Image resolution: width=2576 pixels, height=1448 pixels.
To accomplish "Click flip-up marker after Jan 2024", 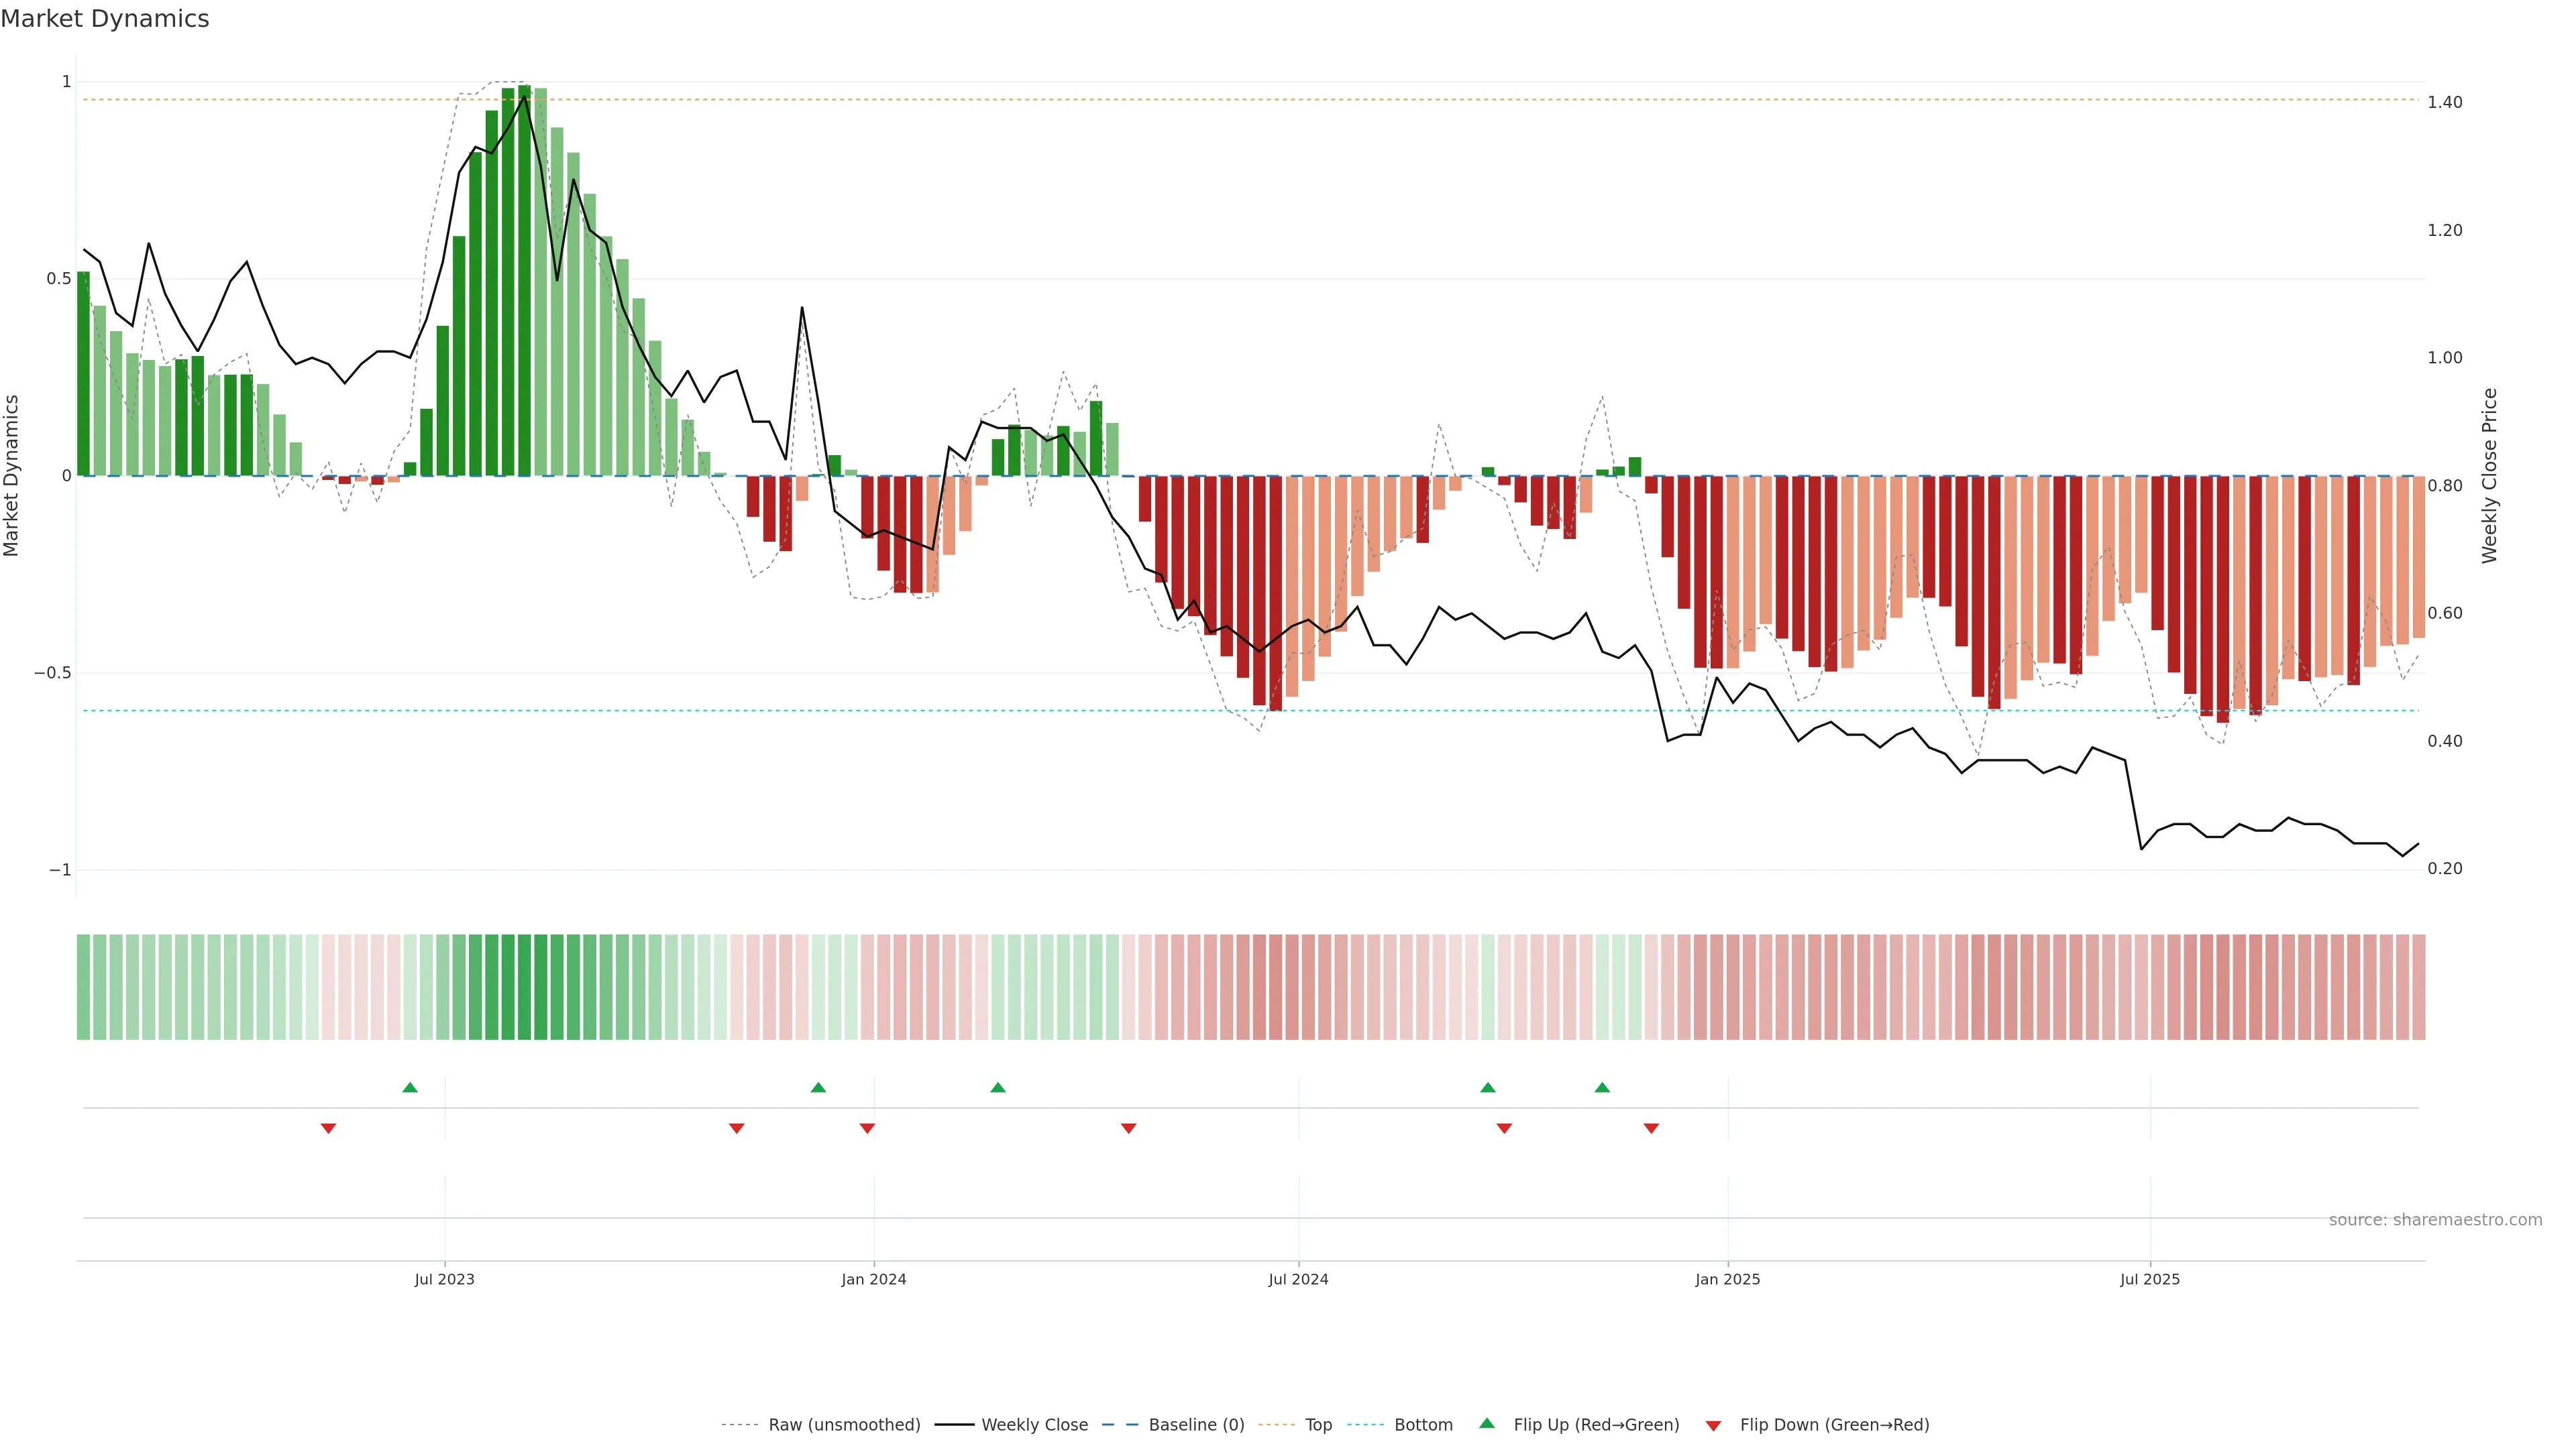I will point(998,1087).
